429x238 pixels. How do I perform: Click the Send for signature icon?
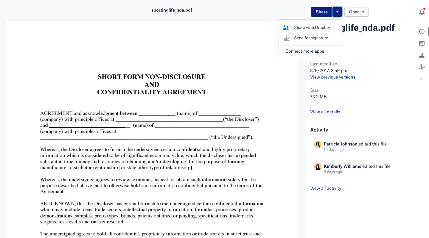point(287,38)
